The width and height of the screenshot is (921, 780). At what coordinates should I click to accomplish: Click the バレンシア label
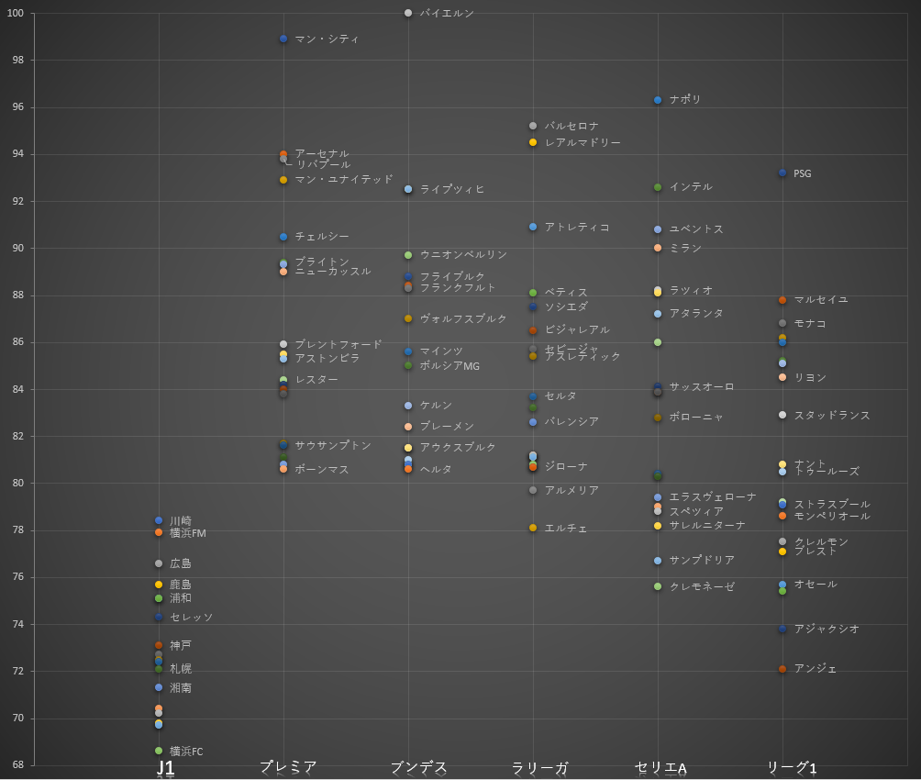tap(571, 421)
